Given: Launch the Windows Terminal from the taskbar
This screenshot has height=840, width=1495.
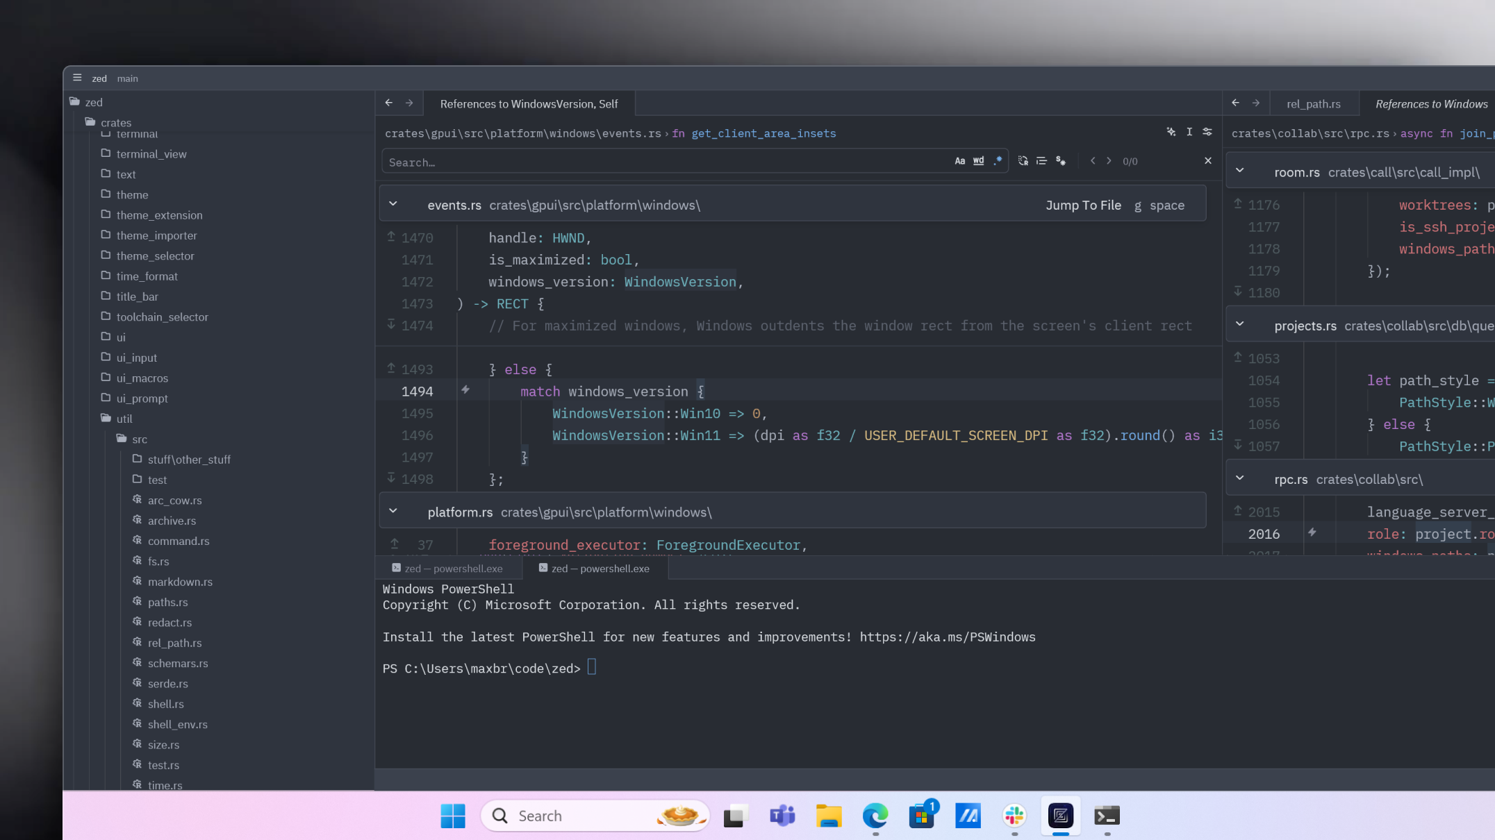Looking at the screenshot, I should click(1106, 816).
